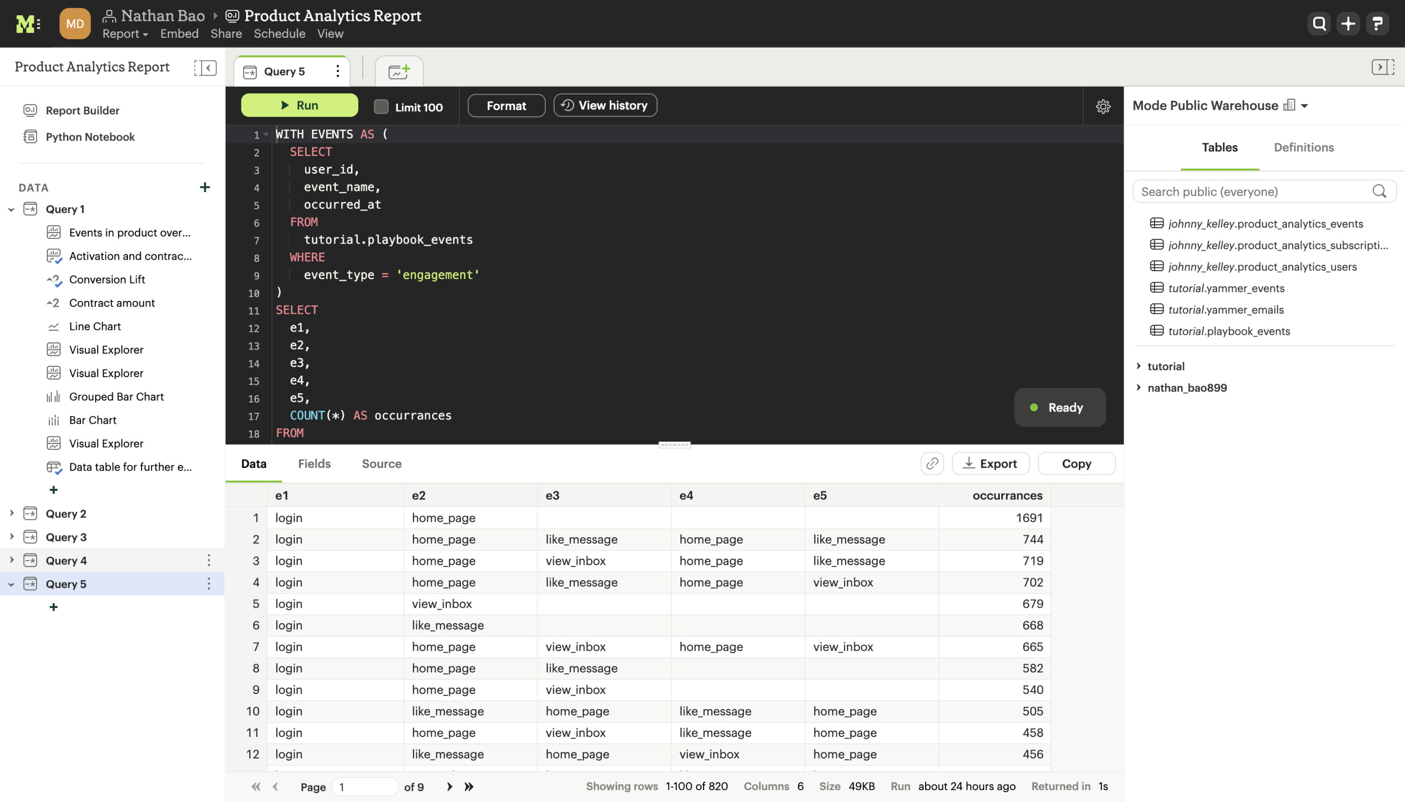Viewport: 1405px width, 802px height.
Task: Open Mode Public Warehouse dropdown
Action: pos(1304,106)
